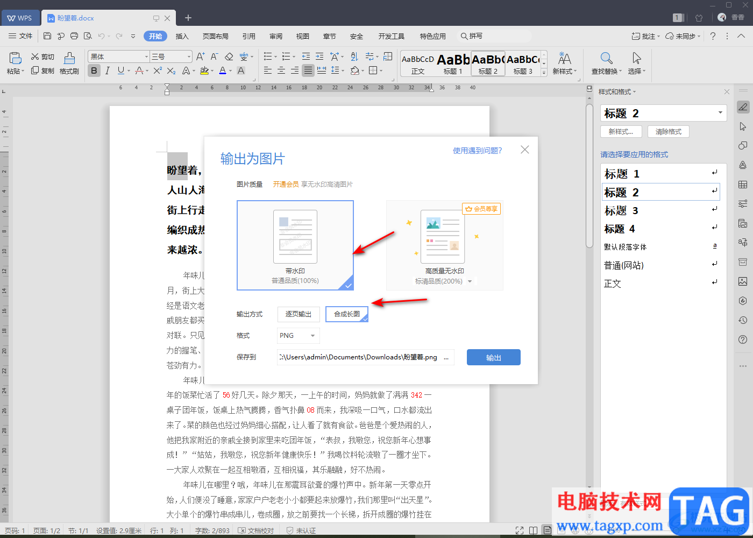Screen dimensions: 753x538
Task: Open the 使用遇到问题? help link
Action: 477,151
